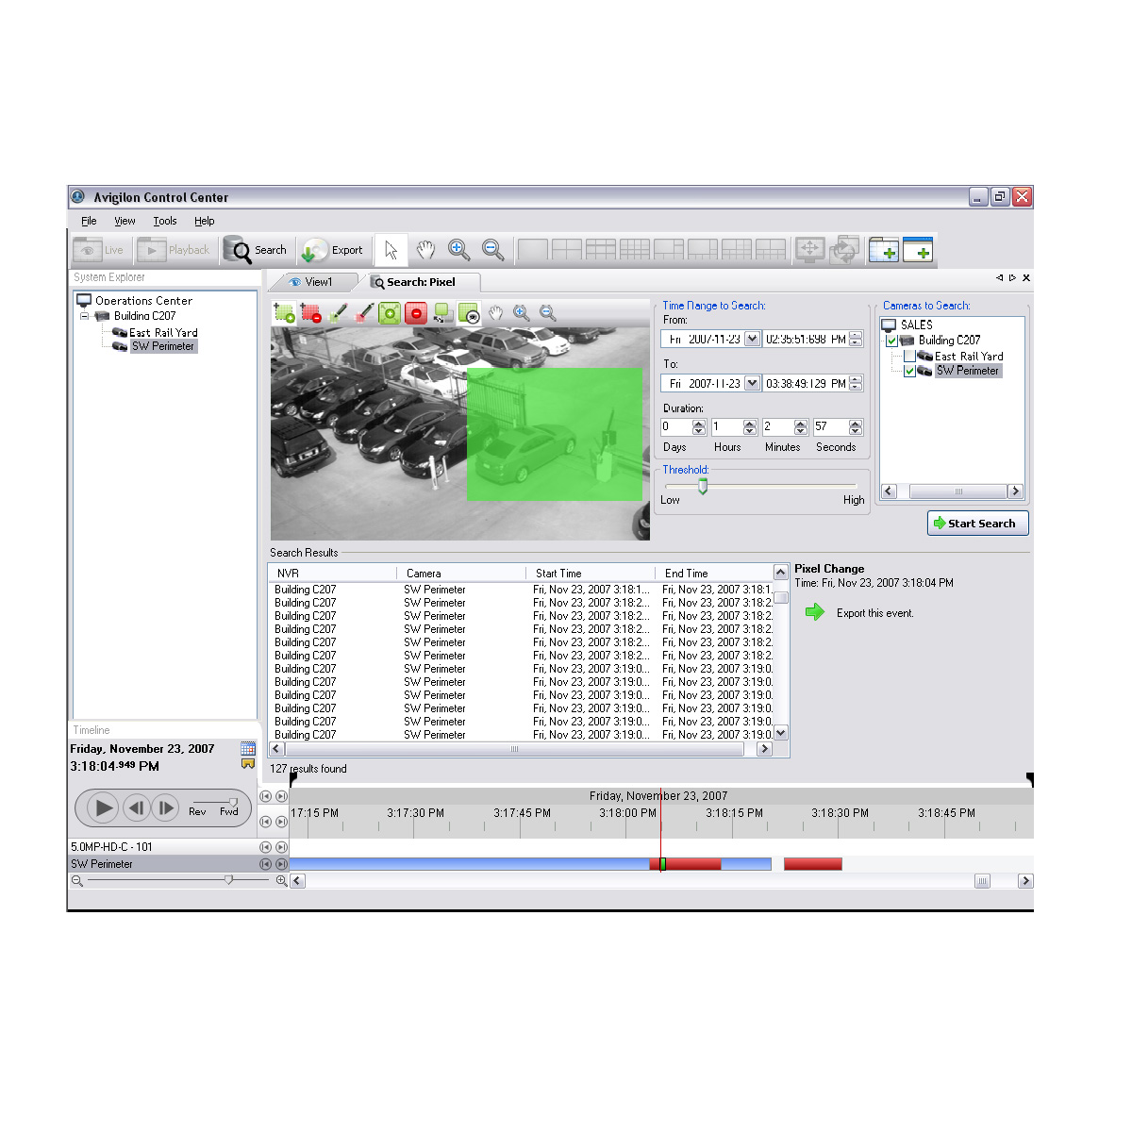Open the Search tool in main toolbar
Image resolution: width=1132 pixels, height=1132 pixels.
pos(256,250)
